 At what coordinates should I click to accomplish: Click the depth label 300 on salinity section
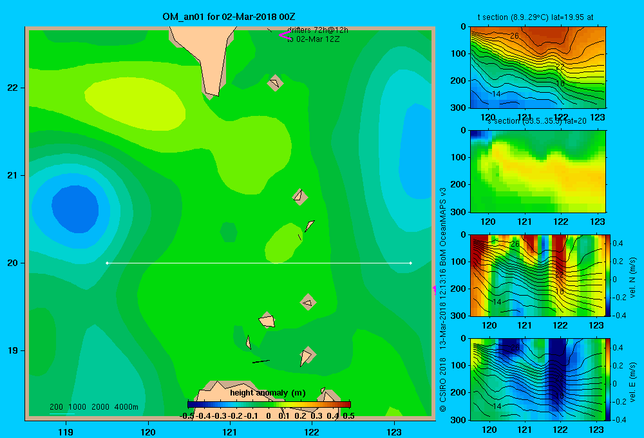459,212
